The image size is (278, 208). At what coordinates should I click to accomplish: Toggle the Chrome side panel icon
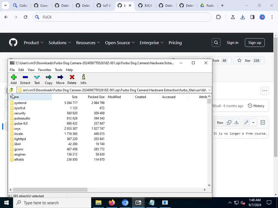(252, 17)
